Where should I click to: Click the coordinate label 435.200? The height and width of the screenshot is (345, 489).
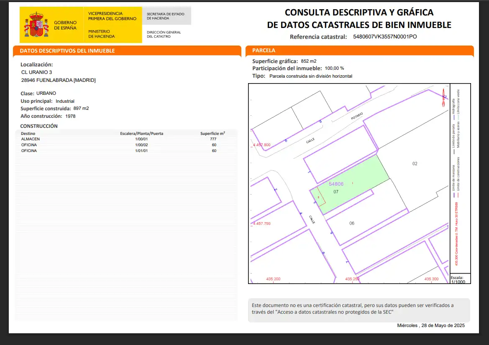click(x=273, y=279)
